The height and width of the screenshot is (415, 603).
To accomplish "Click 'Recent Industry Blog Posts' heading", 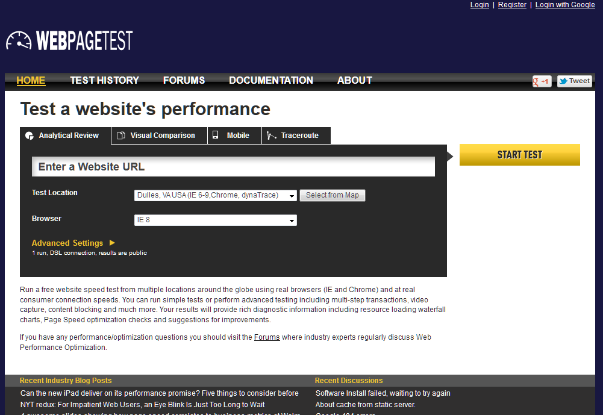I will (66, 381).
